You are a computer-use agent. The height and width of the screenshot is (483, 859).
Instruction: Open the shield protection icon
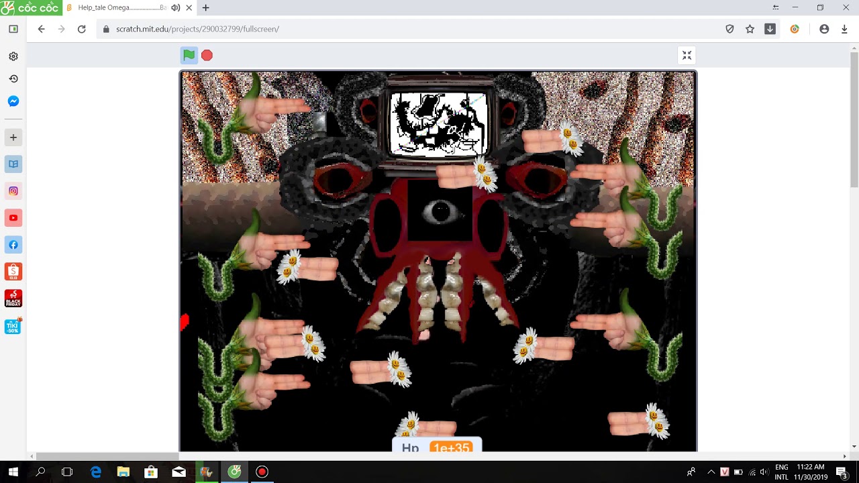(729, 29)
